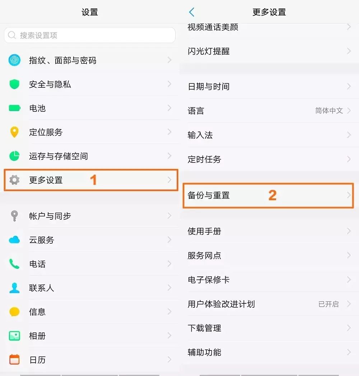Click the back arrow on 更多设置 page
Screen dimensions: 359x376
pos(191,12)
